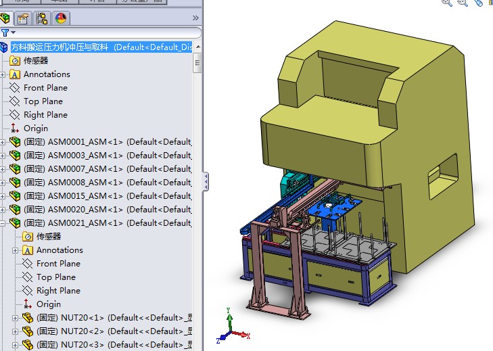The width and height of the screenshot is (493, 351).
Task: Select Front Plane under ASM0021_ASM
Action: click(x=58, y=264)
